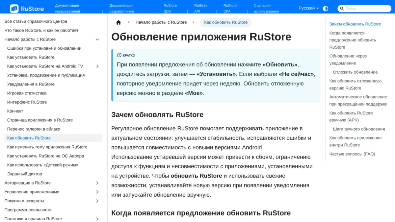Click the Кратко info icon
395x222 pixels.
119,55
